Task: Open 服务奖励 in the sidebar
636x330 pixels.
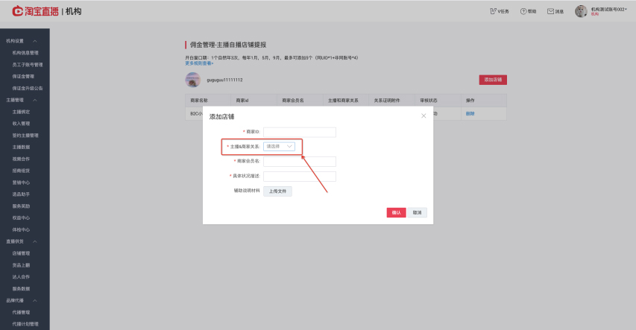Action: click(21, 206)
